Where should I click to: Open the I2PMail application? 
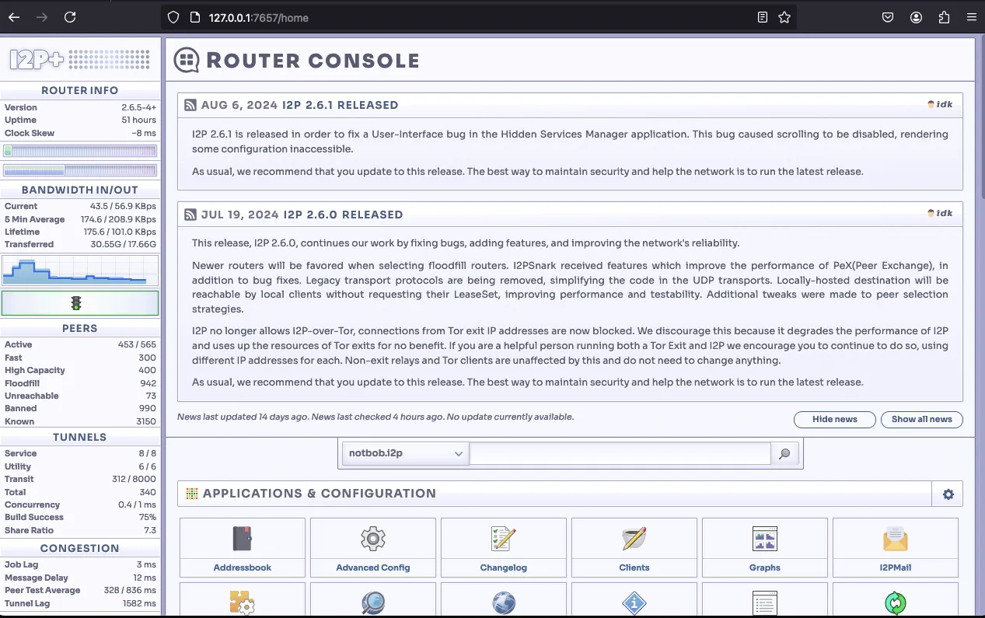[895, 546]
